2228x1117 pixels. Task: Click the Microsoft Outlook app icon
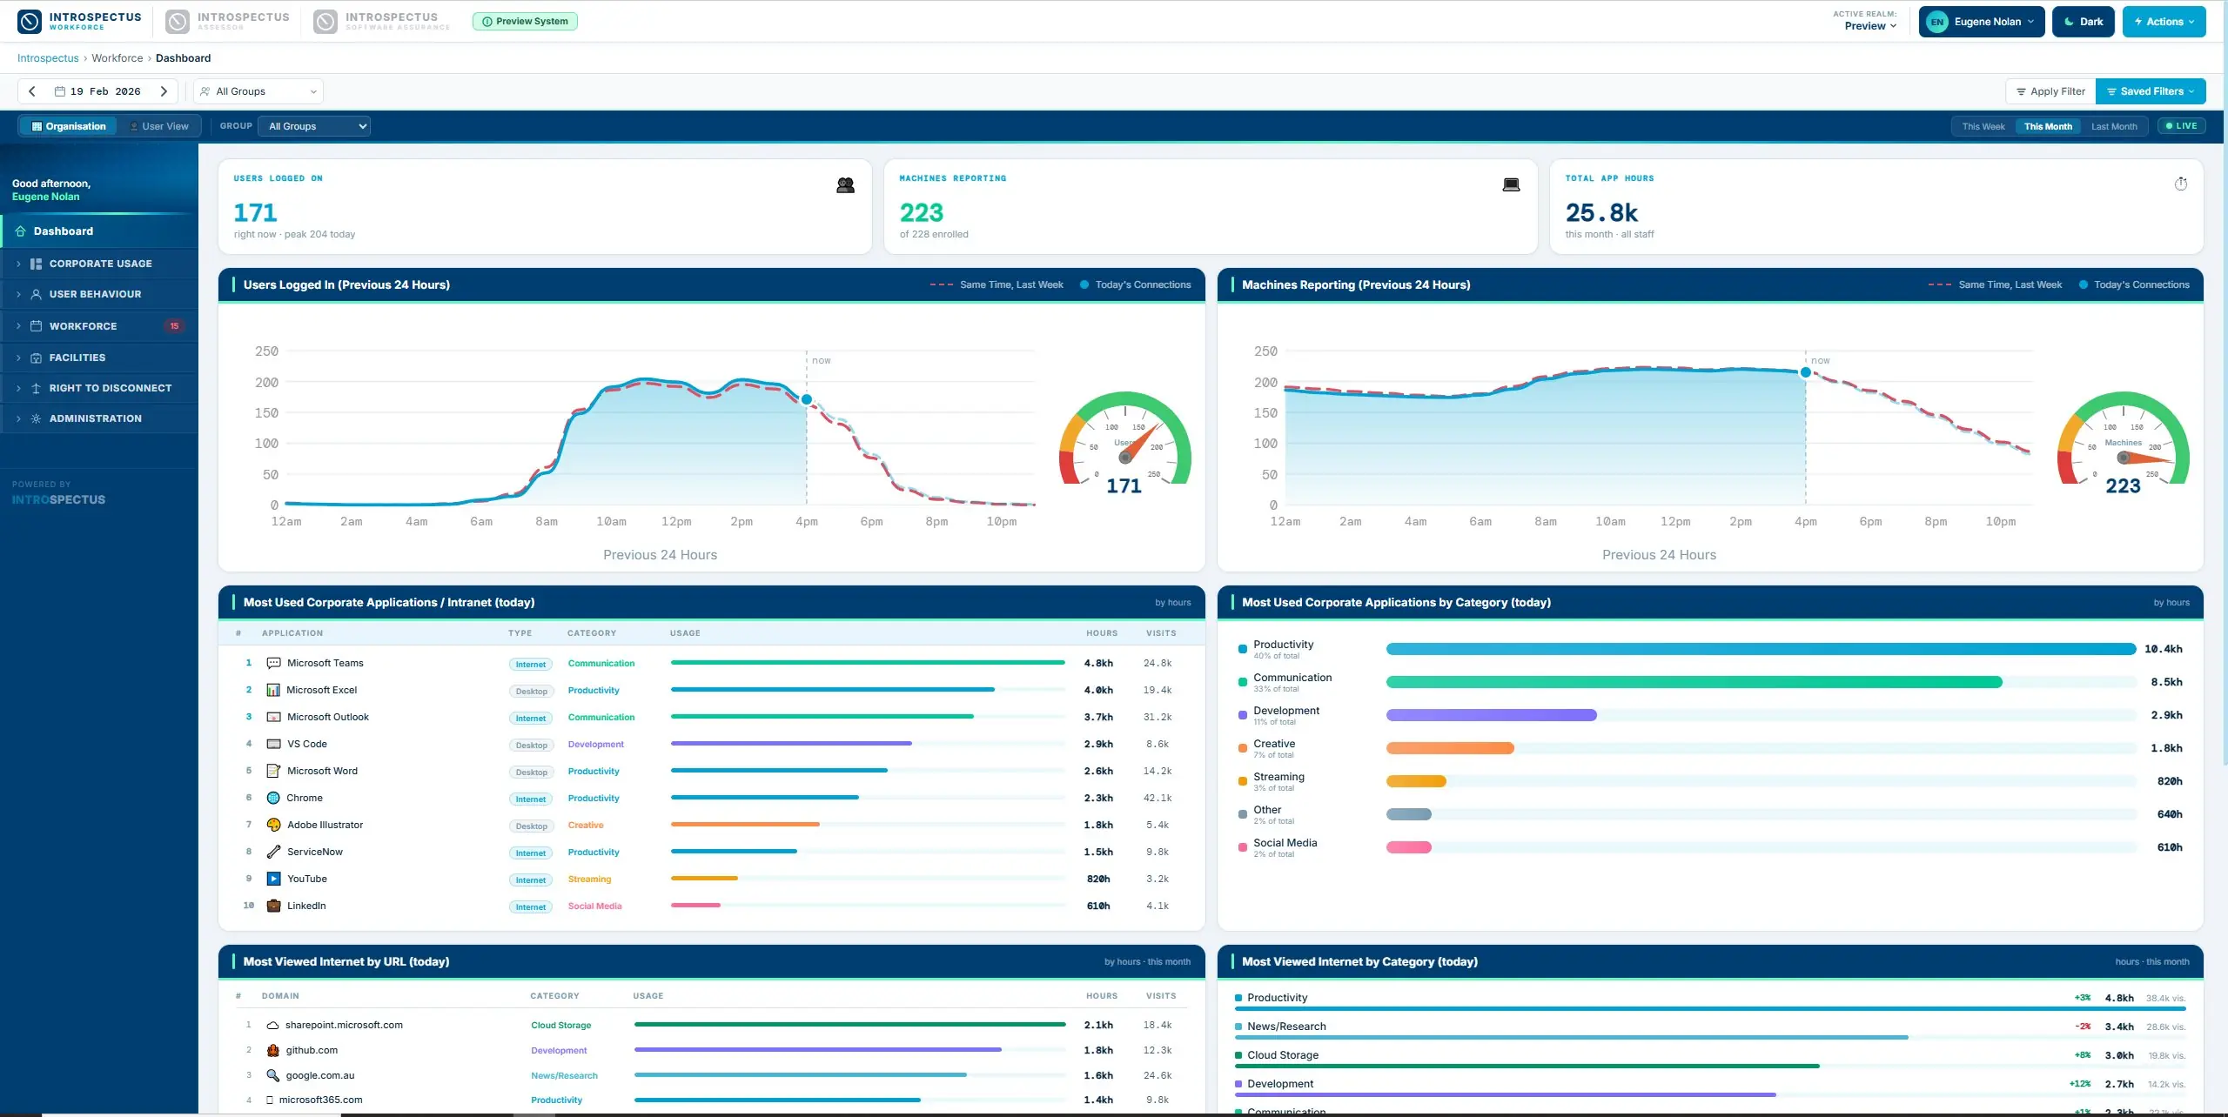tap(273, 717)
